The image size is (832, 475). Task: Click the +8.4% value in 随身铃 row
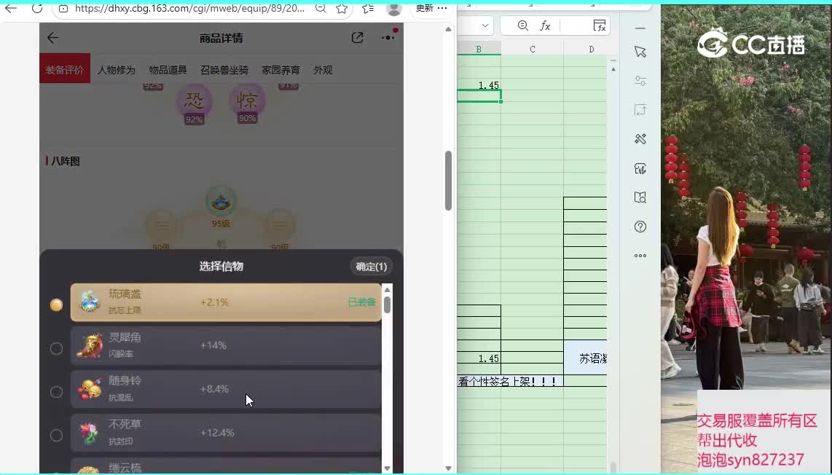coord(214,389)
